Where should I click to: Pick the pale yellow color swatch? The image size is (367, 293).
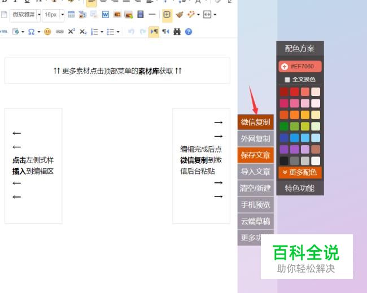click(x=316, y=115)
